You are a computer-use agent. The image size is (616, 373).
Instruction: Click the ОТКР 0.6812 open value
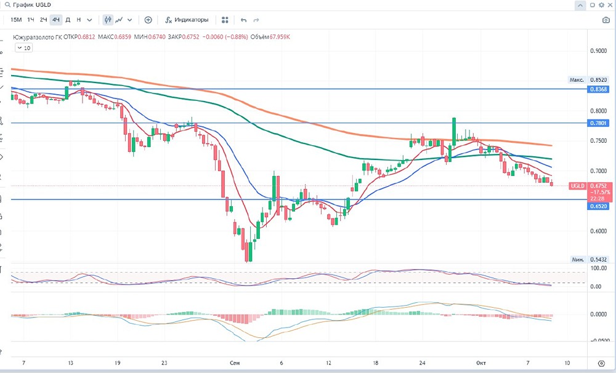79,37
